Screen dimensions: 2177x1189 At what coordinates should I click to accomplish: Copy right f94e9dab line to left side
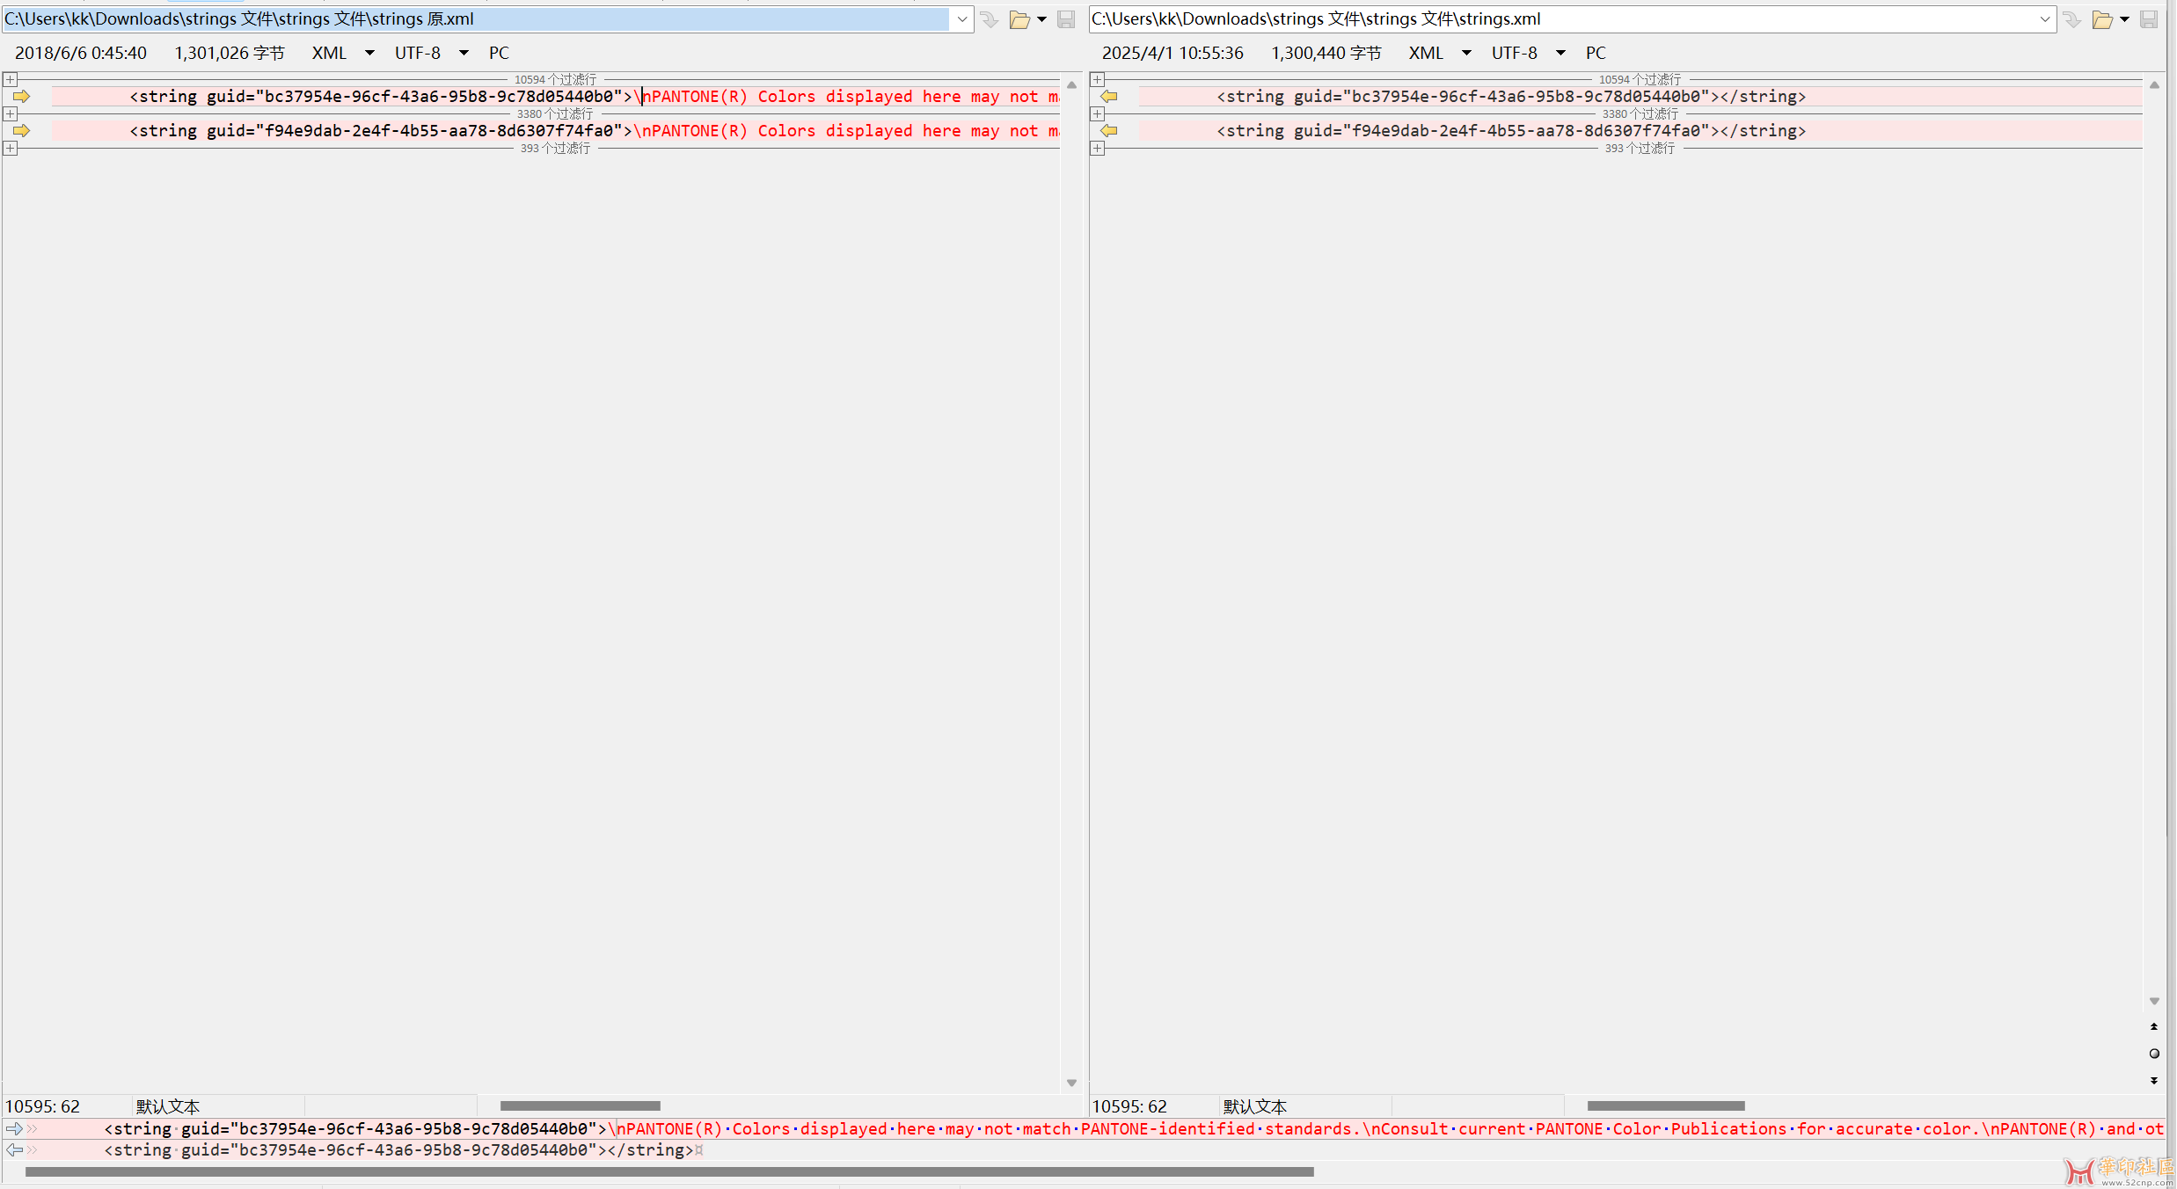1109,131
